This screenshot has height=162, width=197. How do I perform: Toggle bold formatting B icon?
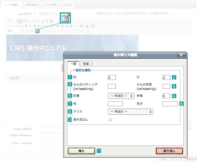[x=26, y=26]
